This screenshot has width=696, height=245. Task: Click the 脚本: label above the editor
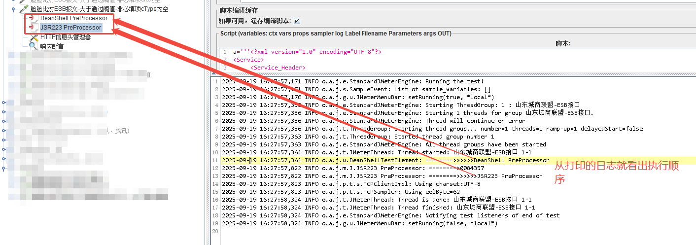coord(563,43)
